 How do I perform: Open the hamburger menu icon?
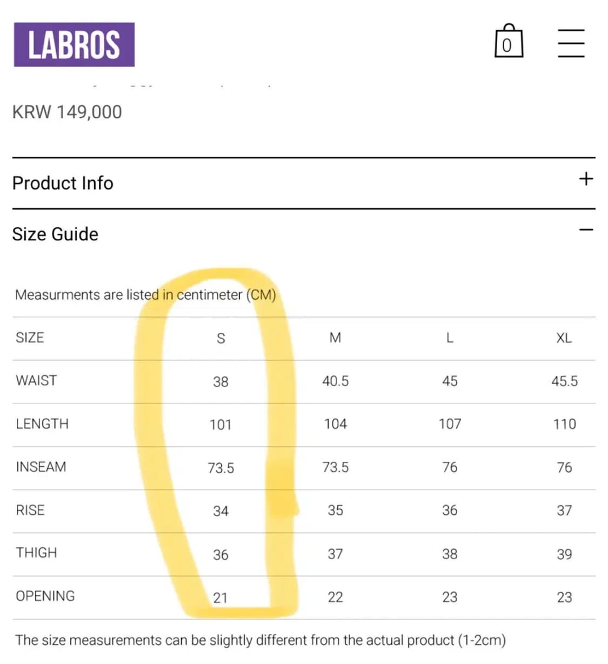(x=571, y=43)
